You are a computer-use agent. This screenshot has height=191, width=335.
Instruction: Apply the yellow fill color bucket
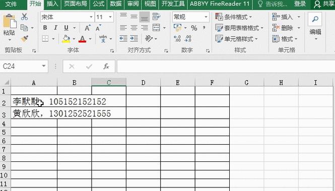click(x=66, y=39)
